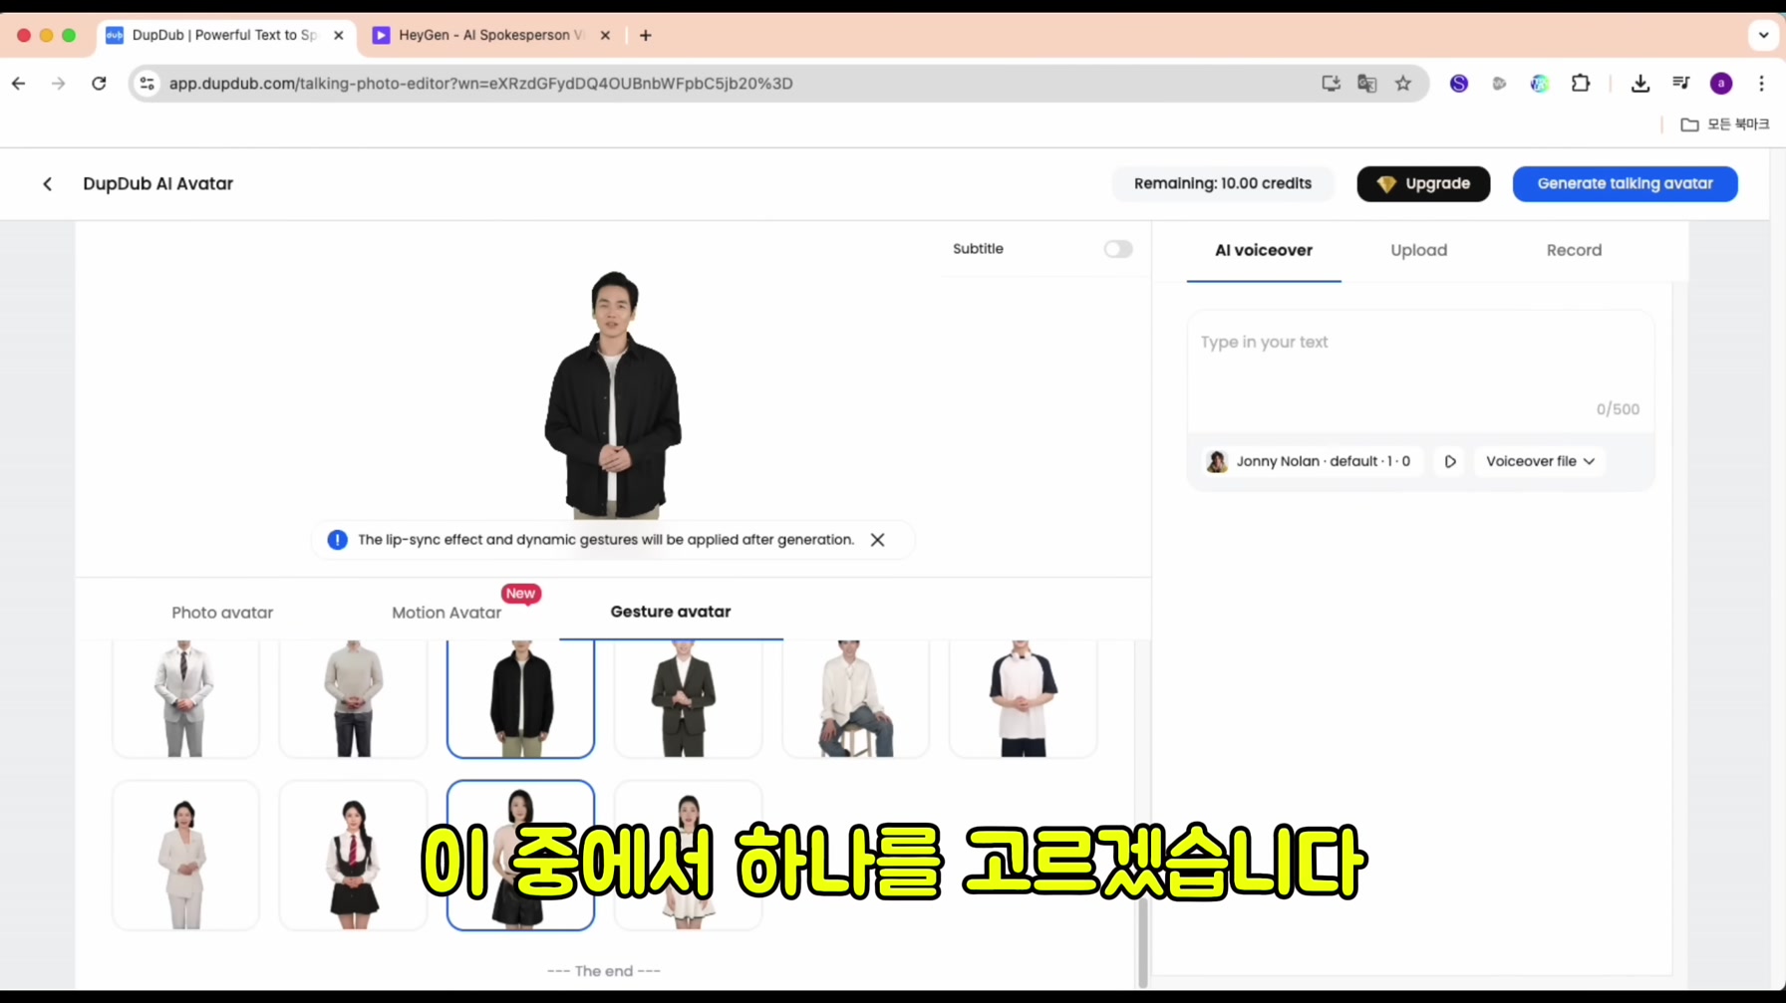Switch to the HeyGen browser tab
Screen dimensions: 1786x1003
pos(490,35)
